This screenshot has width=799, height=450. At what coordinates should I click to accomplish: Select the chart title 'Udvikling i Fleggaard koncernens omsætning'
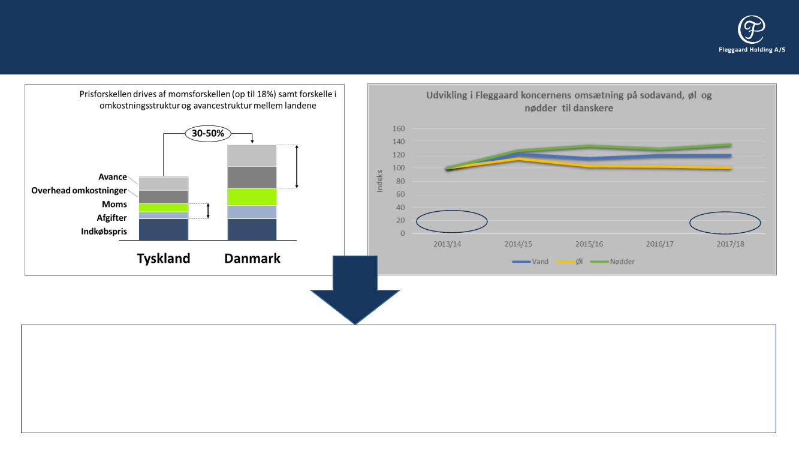tap(569, 101)
